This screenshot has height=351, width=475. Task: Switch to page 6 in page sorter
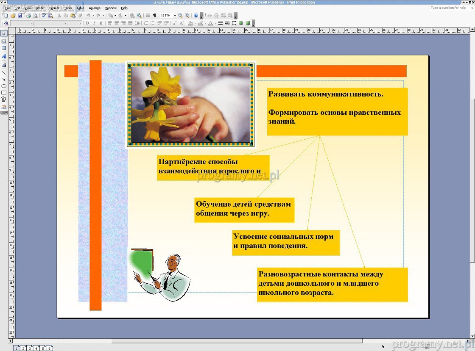click(50, 348)
